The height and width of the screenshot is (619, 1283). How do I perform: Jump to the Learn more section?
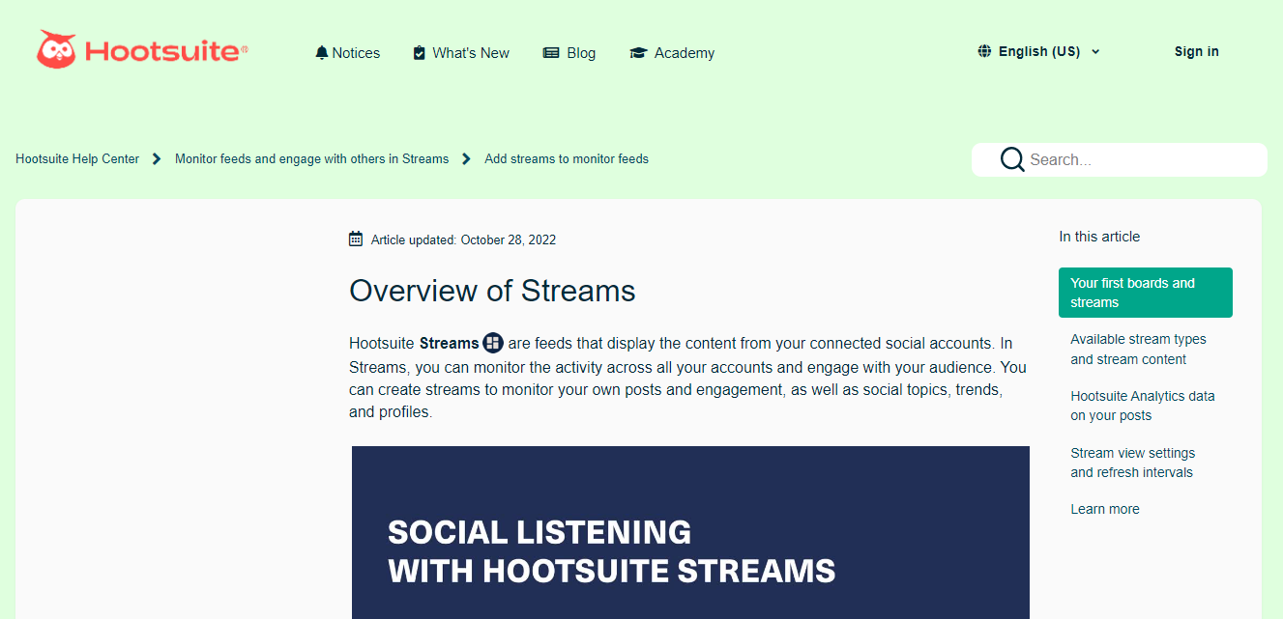pyautogui.click(x=1105, y=509)
